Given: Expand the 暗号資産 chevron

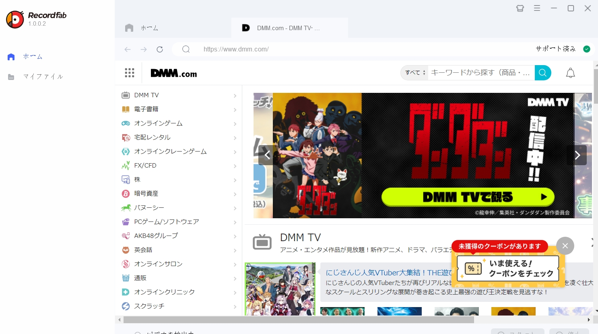Looking at the screenshot, I should 235,194.
